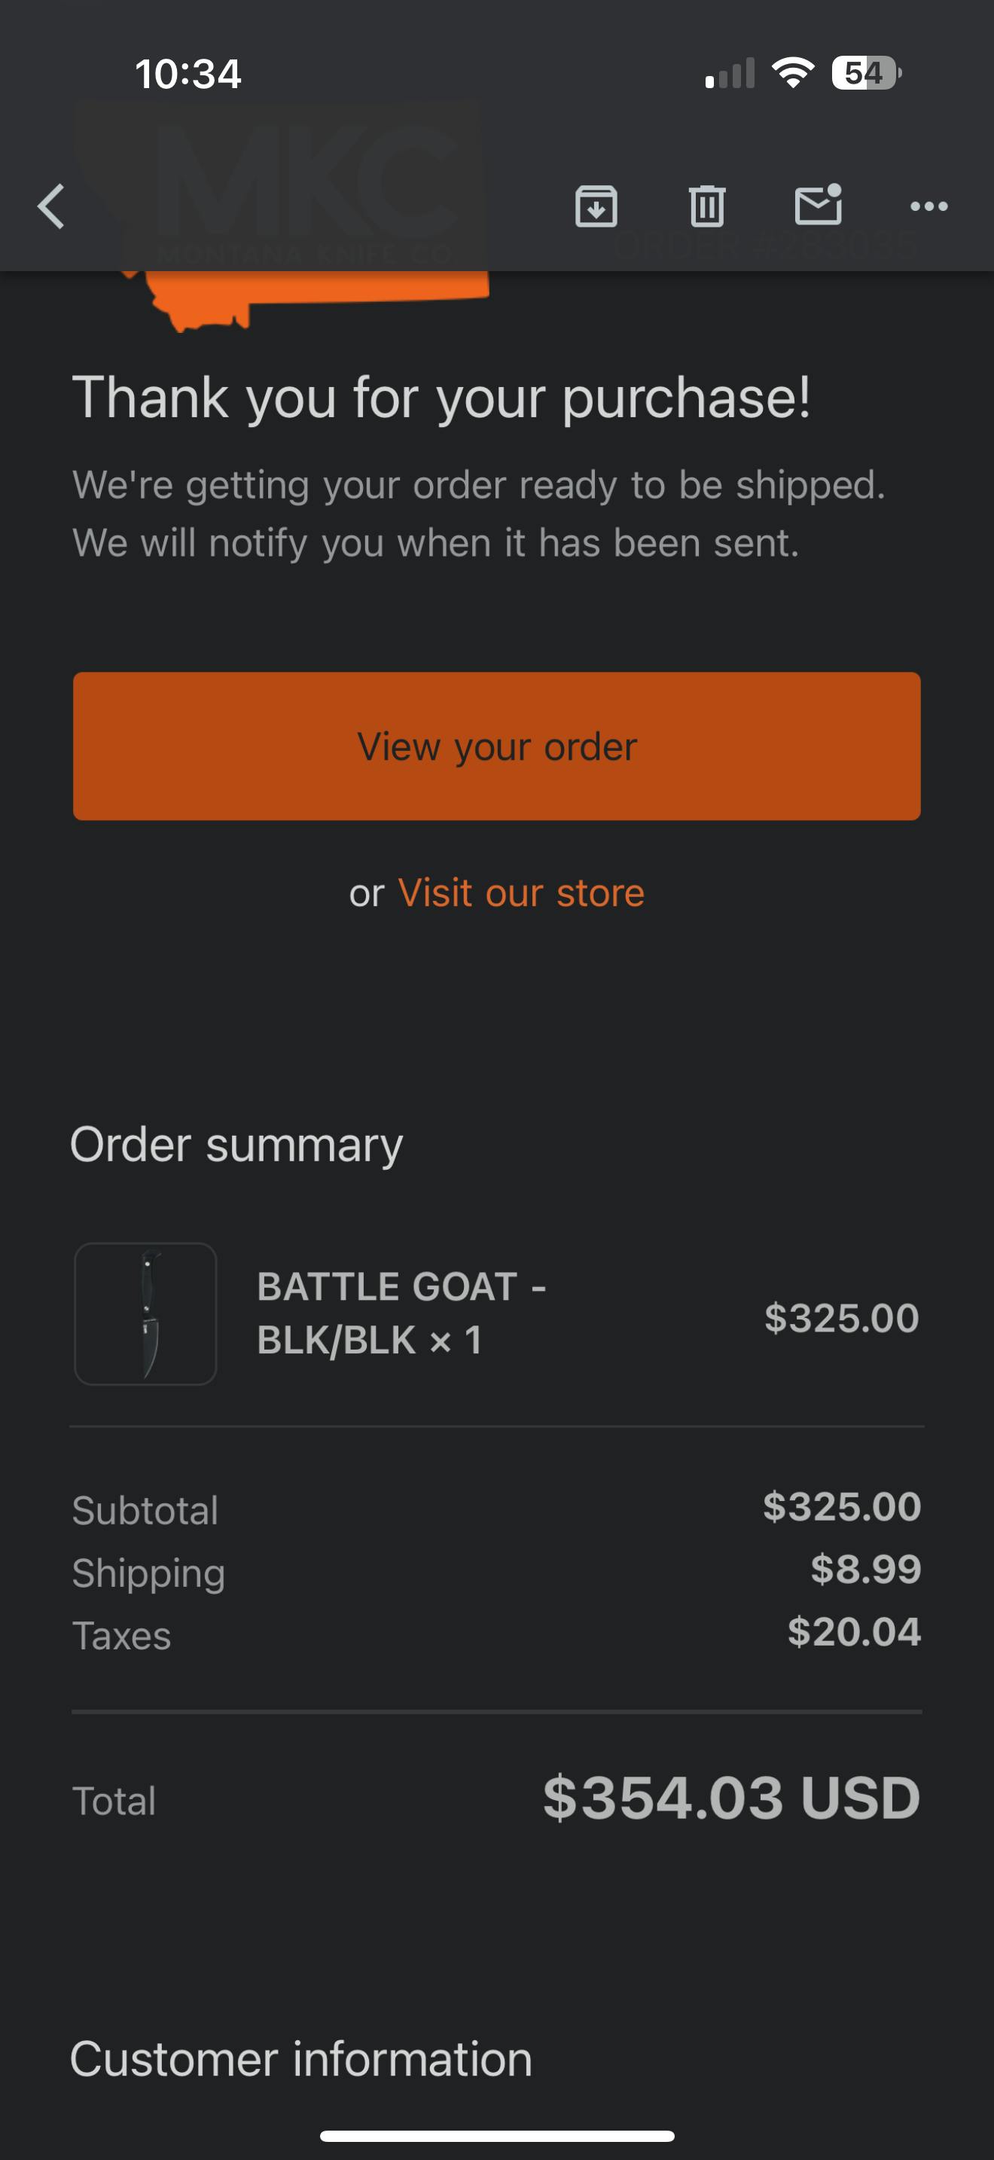Tap the $20.04 taxes amount
This screenshot has width=994, height=2160.
click(853, 1632)
